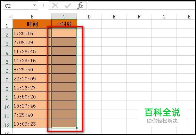This screenshot has width=196, height=135.
Task: Click cell containing 15:27:46
Action: coord(32,105)
